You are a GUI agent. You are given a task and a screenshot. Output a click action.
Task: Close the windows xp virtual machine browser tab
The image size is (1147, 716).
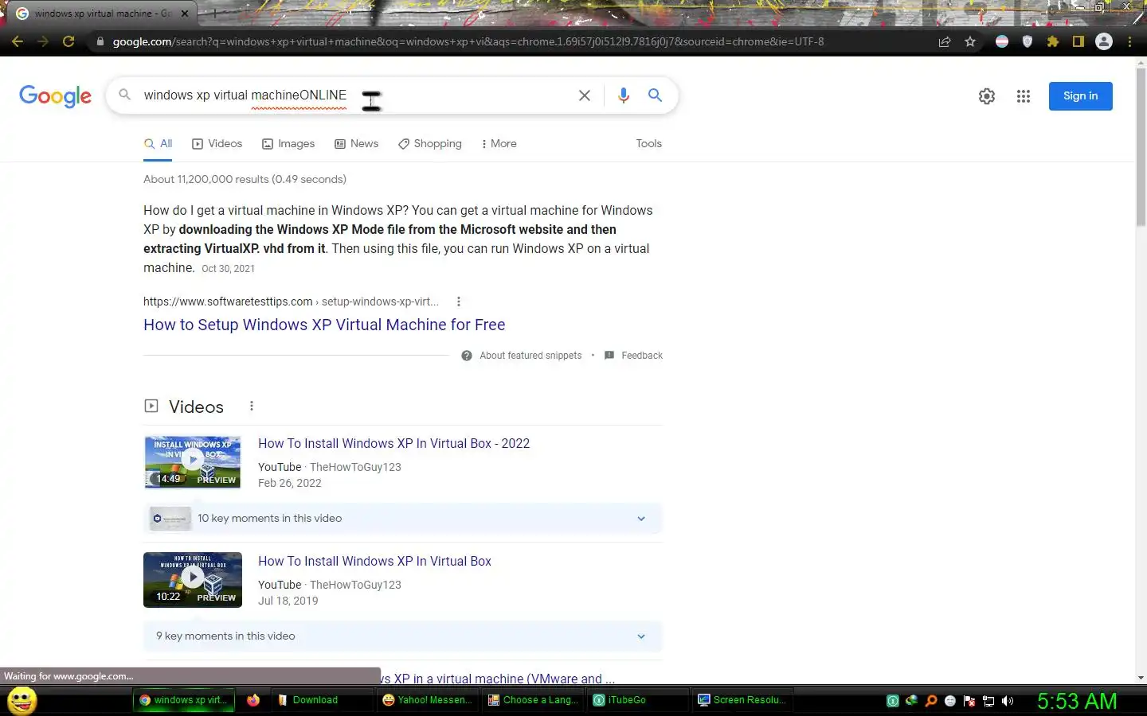click(x=185, y=14)
